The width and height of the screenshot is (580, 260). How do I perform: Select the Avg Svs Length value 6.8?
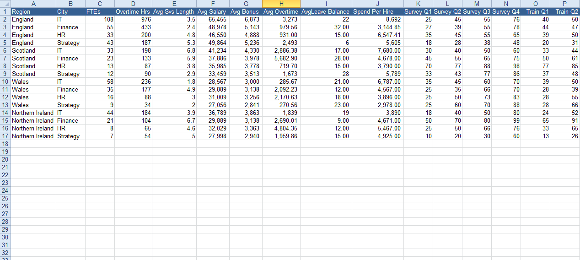click(x=174, y=50)
